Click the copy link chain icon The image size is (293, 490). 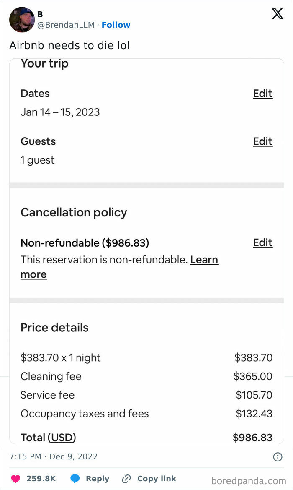pyautogui.click(x=126, y=479)
